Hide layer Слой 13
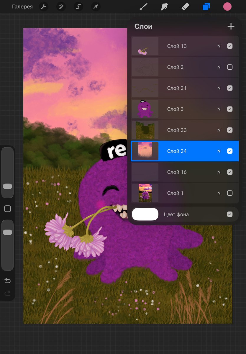 tap(230, 46)
